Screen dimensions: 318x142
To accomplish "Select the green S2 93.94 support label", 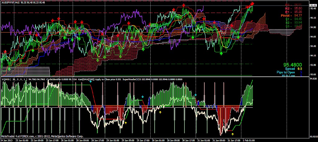I will pos(294,22).
